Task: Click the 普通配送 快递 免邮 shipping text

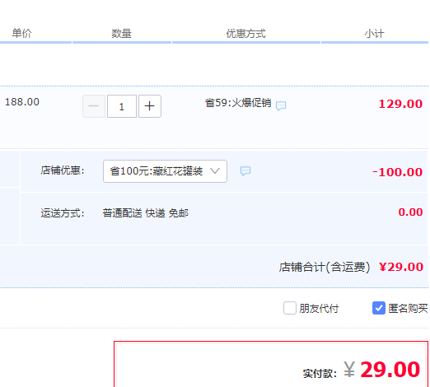Action: point(146,213)
